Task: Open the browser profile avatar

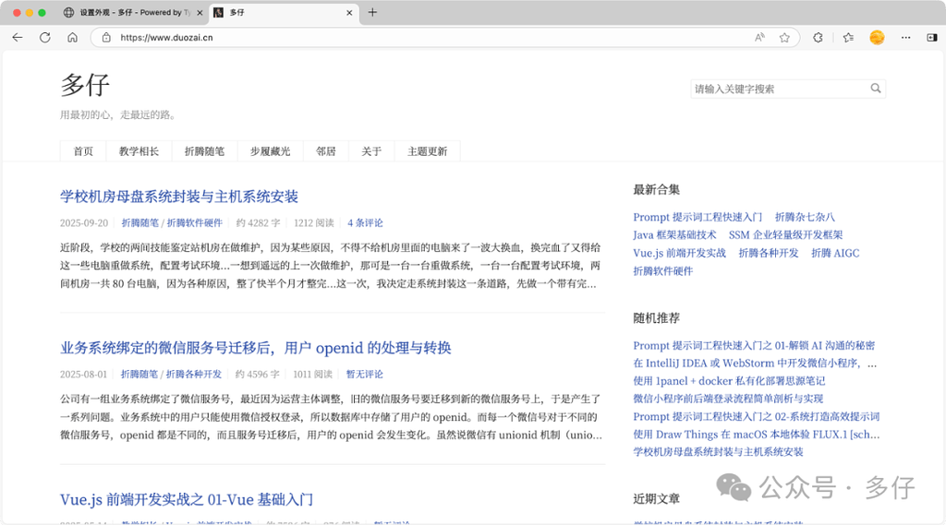Action: click(x=877, y=38)
